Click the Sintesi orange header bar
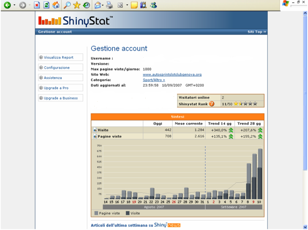 (177, 117)
